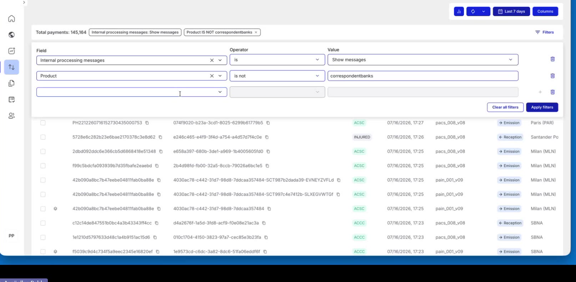Clear the Product field selection
576x282 pixels.
tap(212, 76)
